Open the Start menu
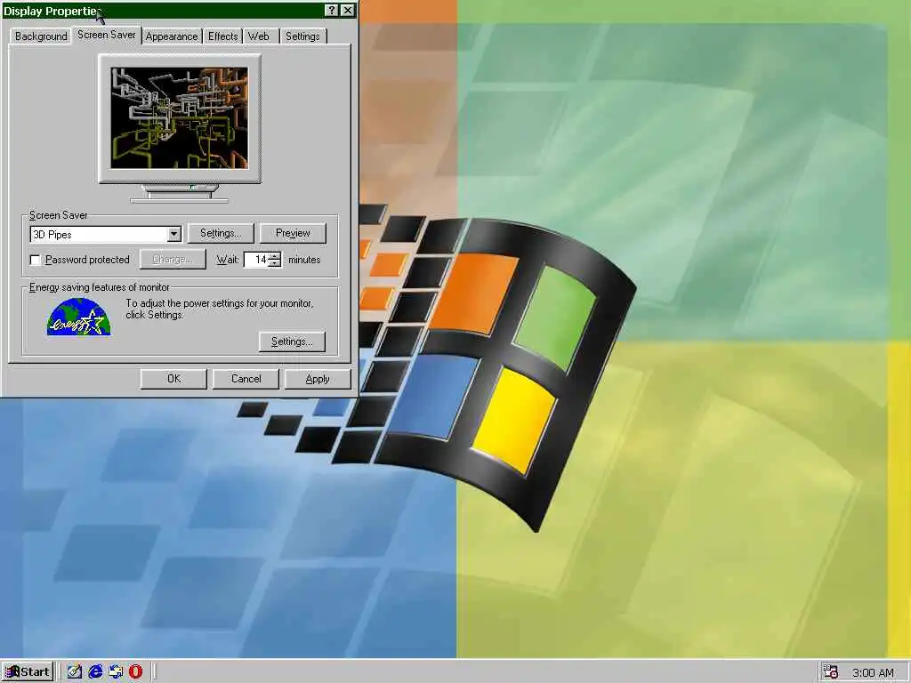 (28, 672)
